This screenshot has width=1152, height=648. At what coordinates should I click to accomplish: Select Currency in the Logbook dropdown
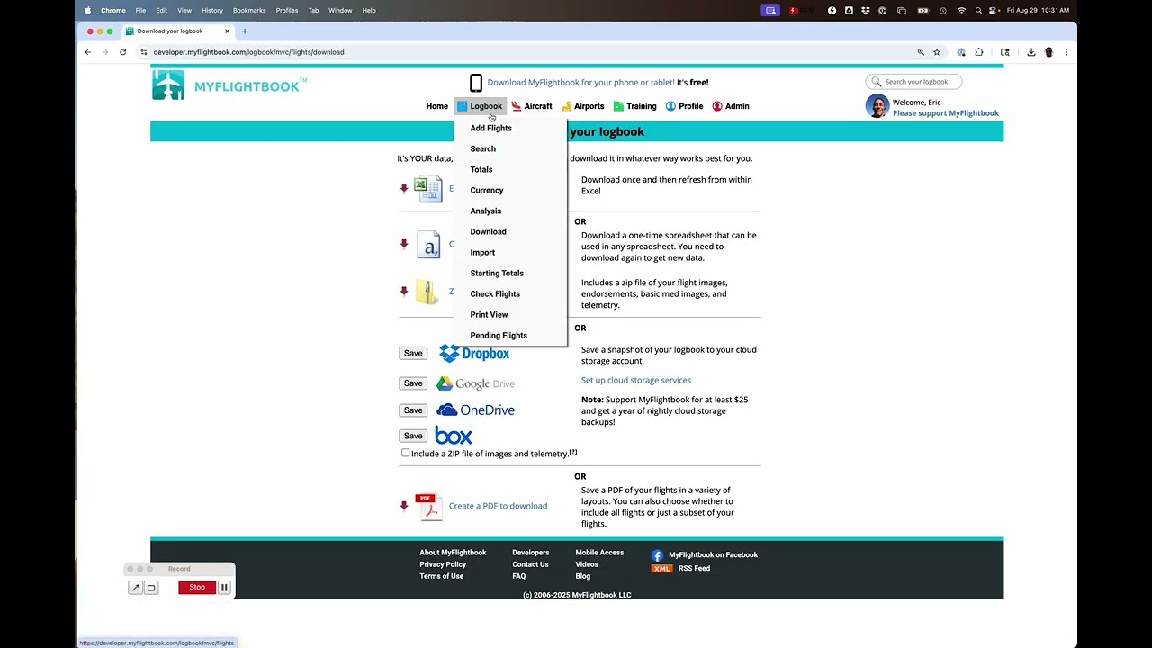[487, 190]
